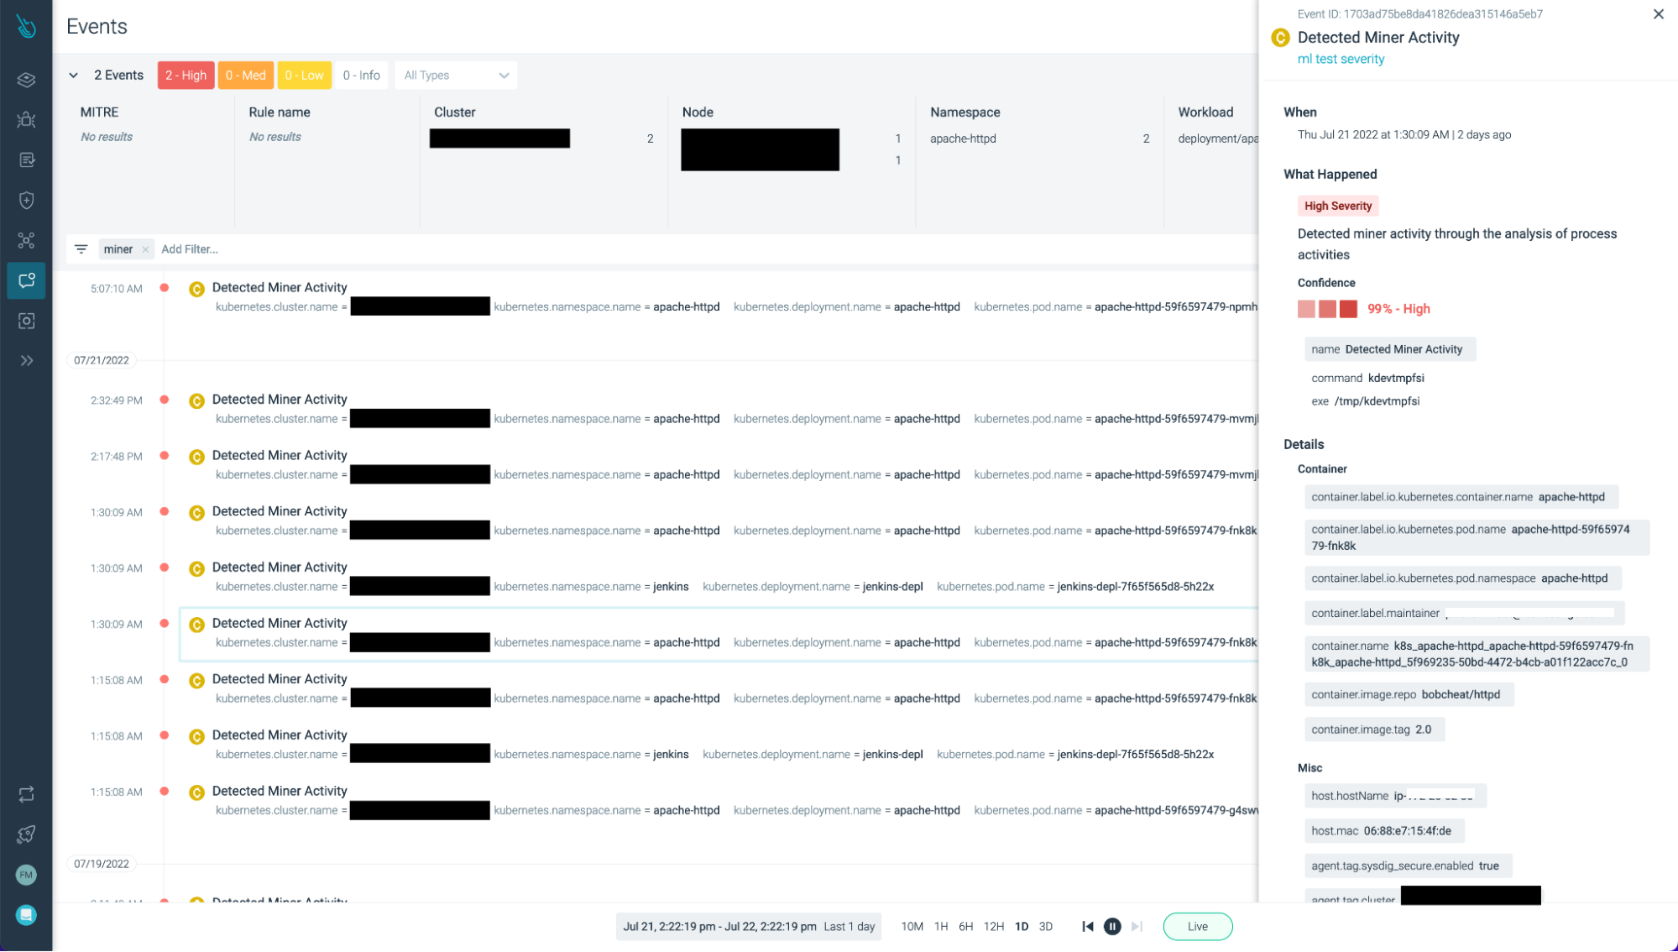1678x952 pixels.
Task: Open the filter funnel icon beside miner chip
Action: [81, 249]
